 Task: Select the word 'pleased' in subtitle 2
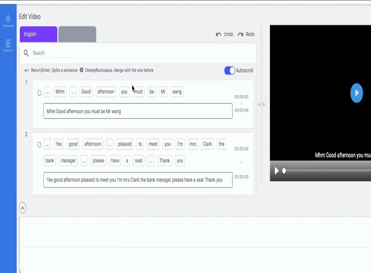tap(125, 144)
